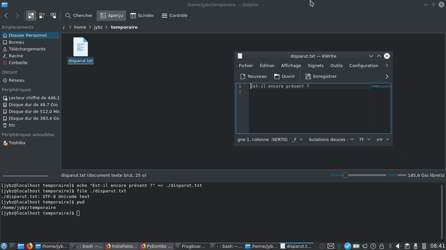Screen dimensions: 446x250
Task: Select Lecteur chiffré de 446,1 device
Action: click(30, 98)
